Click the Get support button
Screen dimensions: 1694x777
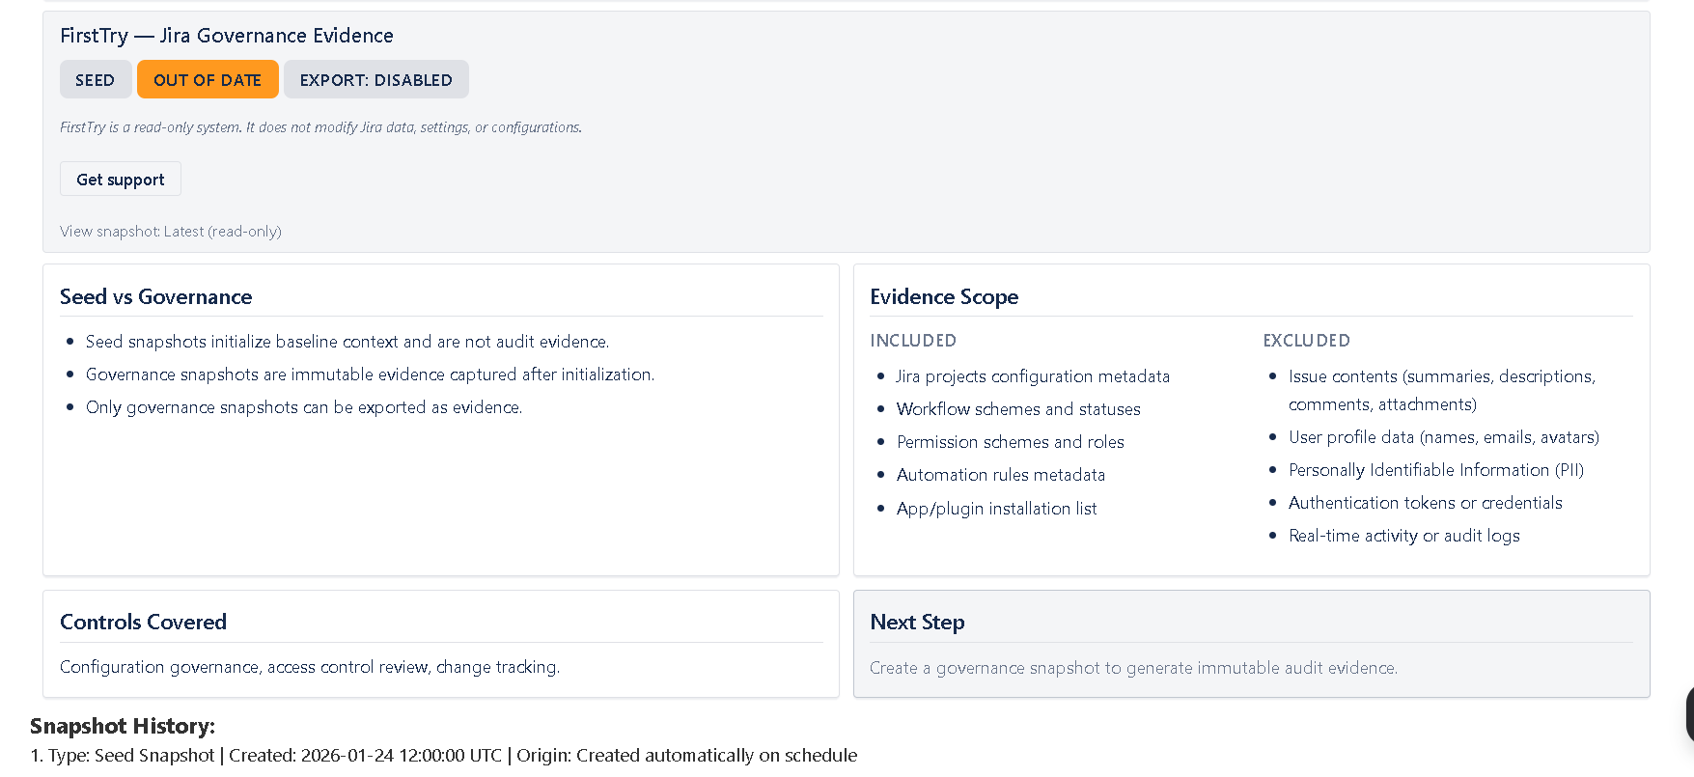tap(120, 179)
